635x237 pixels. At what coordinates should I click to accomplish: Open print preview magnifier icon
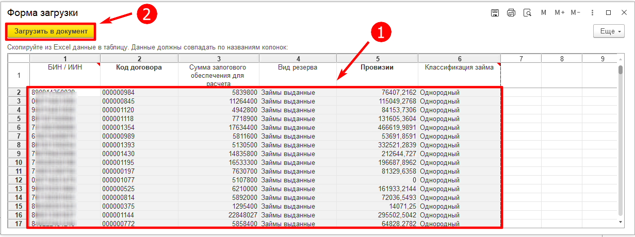[x=527, y=13]
